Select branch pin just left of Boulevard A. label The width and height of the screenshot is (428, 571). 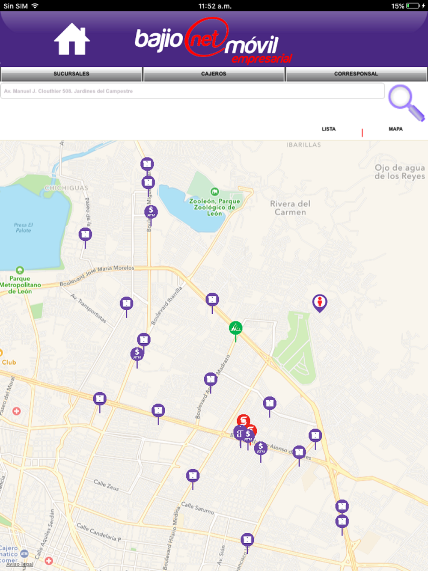coord(158,411)
